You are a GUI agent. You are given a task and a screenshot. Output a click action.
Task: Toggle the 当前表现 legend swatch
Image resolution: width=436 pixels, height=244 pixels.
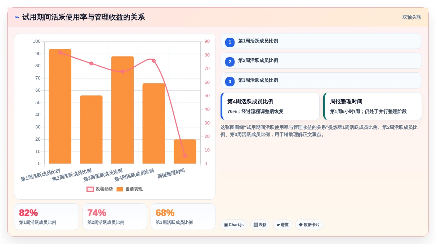pos(120,189)
